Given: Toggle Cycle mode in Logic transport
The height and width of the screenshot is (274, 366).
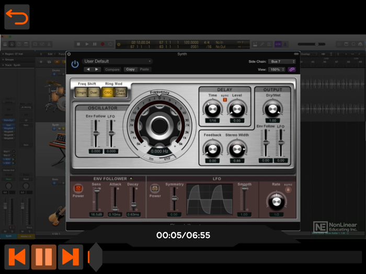Looking at the screenshot, I should (110, 44).
